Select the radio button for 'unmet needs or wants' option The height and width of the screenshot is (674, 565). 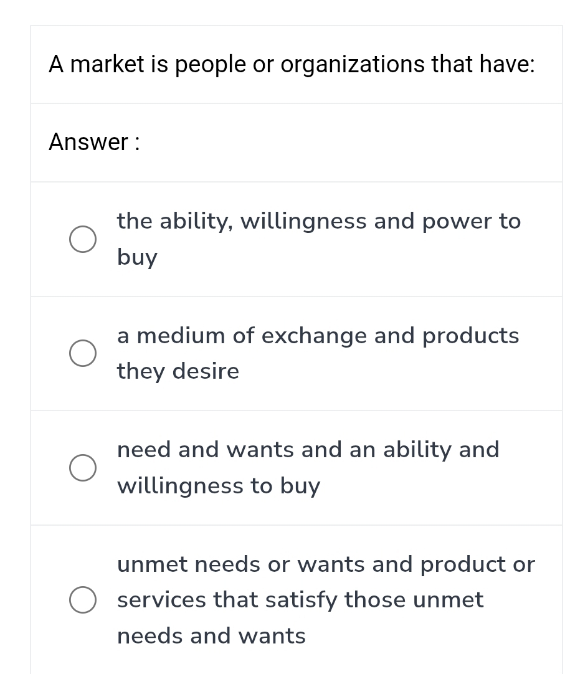tap(83, 600)
